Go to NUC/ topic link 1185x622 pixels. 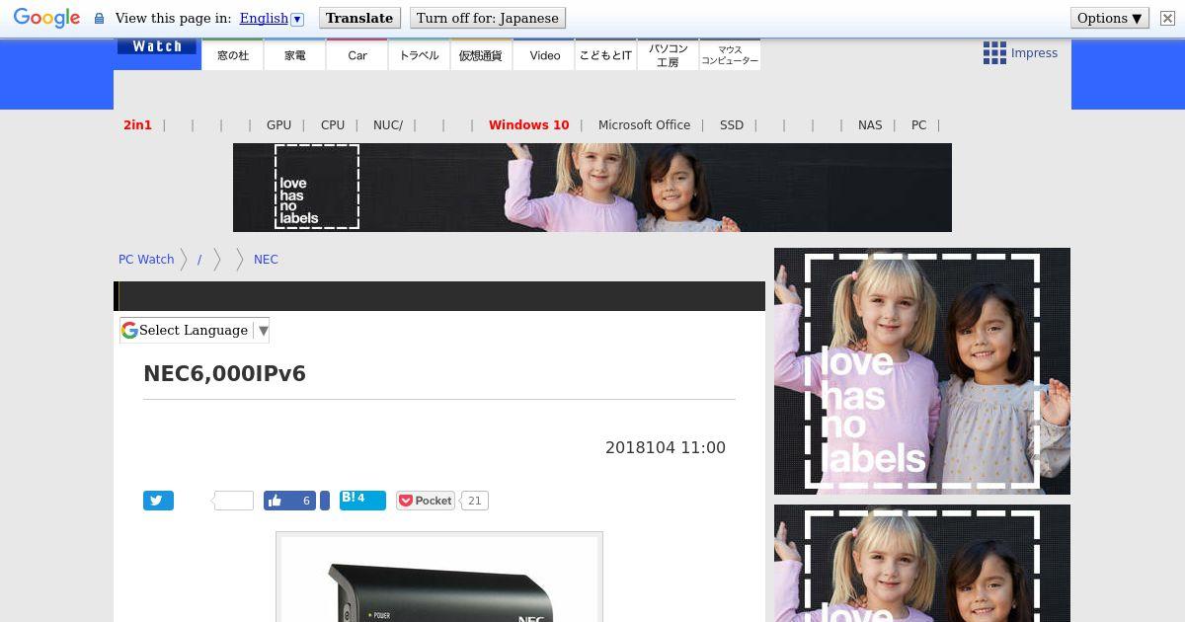(x=388, y=125)
